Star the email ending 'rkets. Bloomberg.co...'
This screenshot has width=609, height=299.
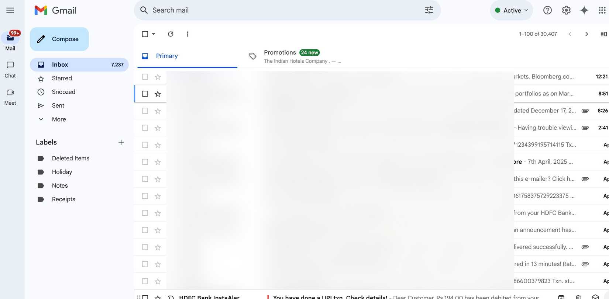coord(158,77)
